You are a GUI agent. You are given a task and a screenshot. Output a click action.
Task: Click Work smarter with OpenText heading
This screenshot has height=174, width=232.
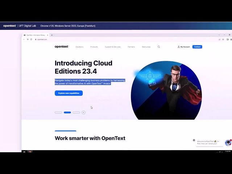[x=90, y=138]
